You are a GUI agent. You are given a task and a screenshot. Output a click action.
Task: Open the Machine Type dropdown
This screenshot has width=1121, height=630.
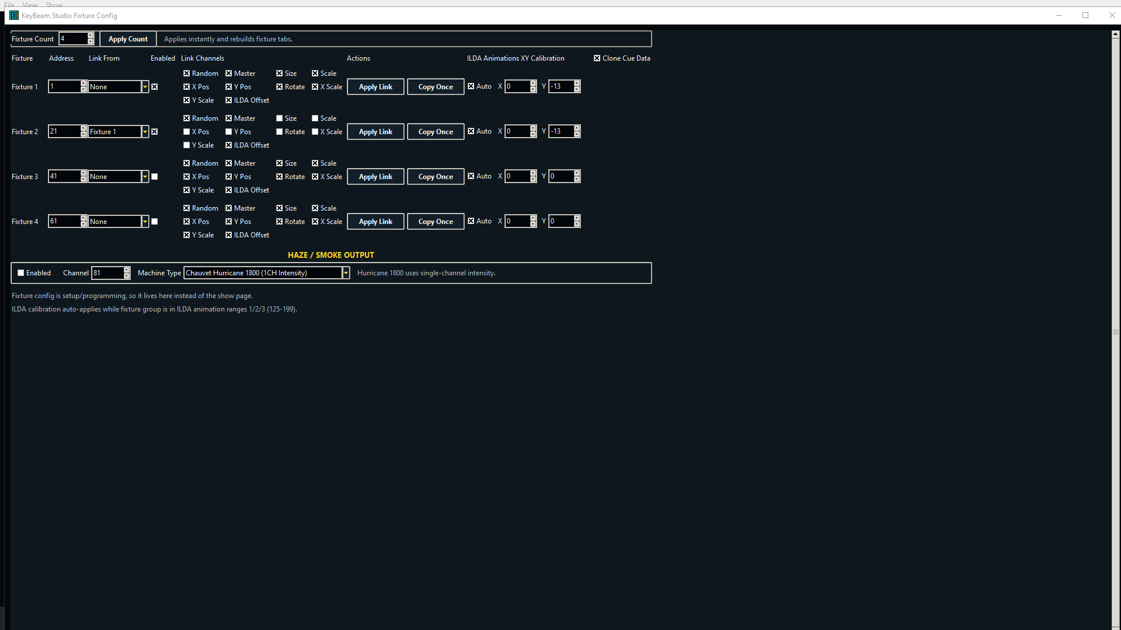click(x=346, y=273)
